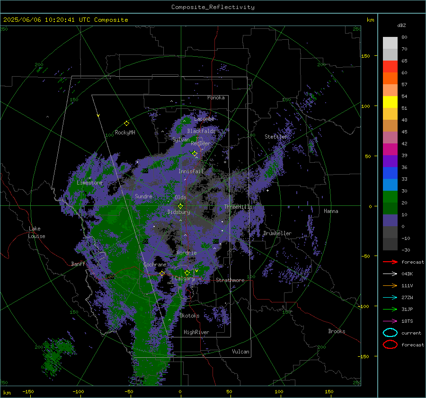Click the yellow diamond marker below Cochrane
The height and width of the screenshot is (398, 426).
pos(162,273)
